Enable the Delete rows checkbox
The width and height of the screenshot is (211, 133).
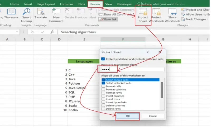(103, 109)
